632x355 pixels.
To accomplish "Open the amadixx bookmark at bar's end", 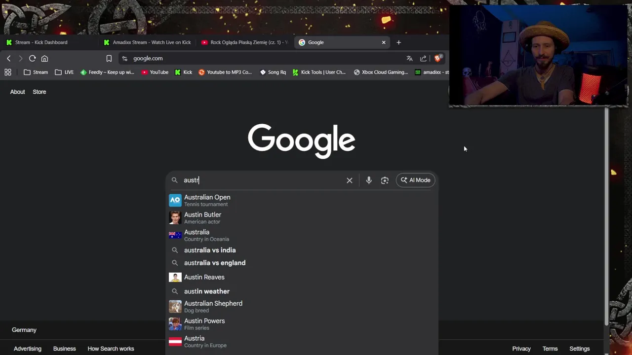I will [x=432, y=72].
